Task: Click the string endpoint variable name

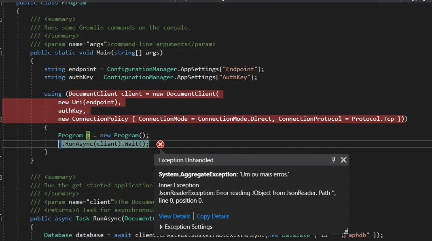Action: [x=83, y=69]
